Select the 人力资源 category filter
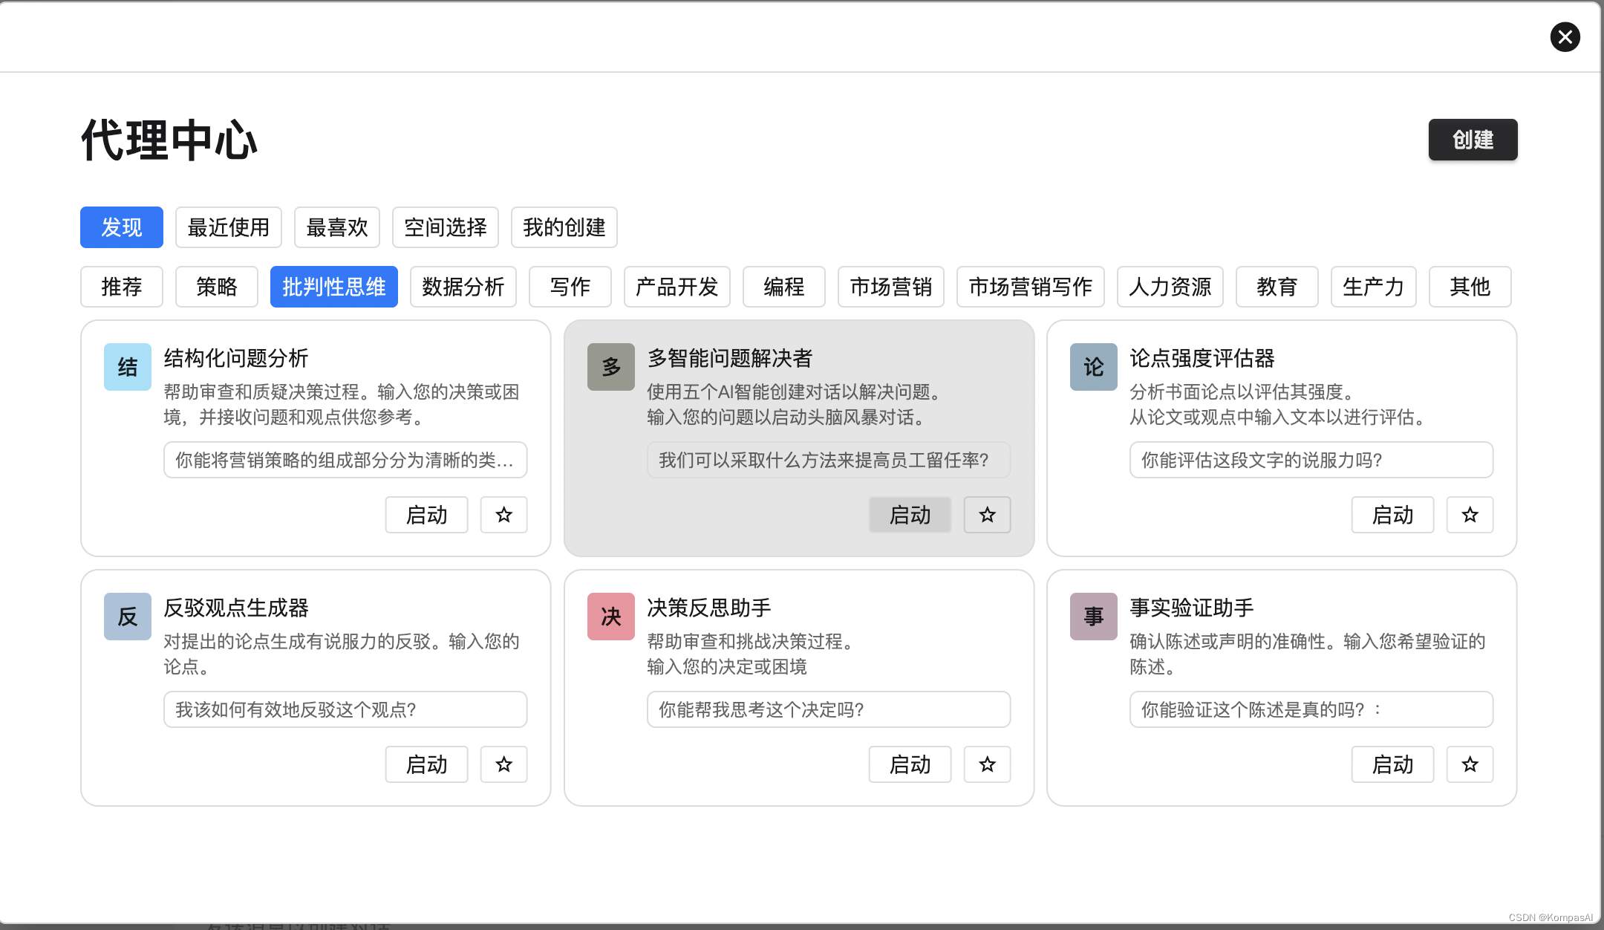Viewport: 1604px width, 930px height. pos(1170,287)
